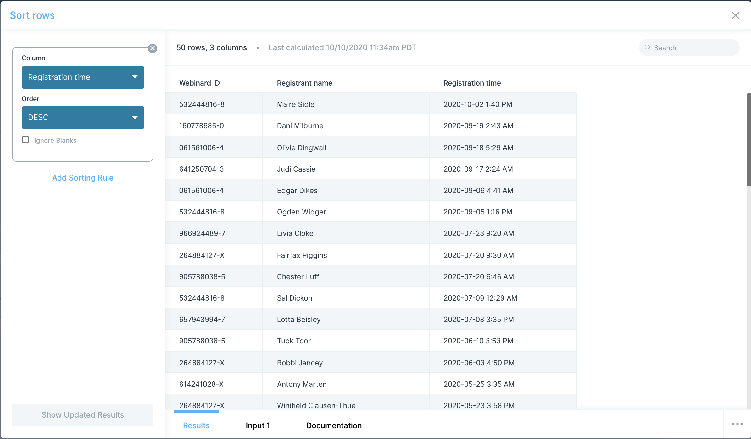Click the Registration time table header
The width and height of the screenshot is (751, 439).
point(472,83)
